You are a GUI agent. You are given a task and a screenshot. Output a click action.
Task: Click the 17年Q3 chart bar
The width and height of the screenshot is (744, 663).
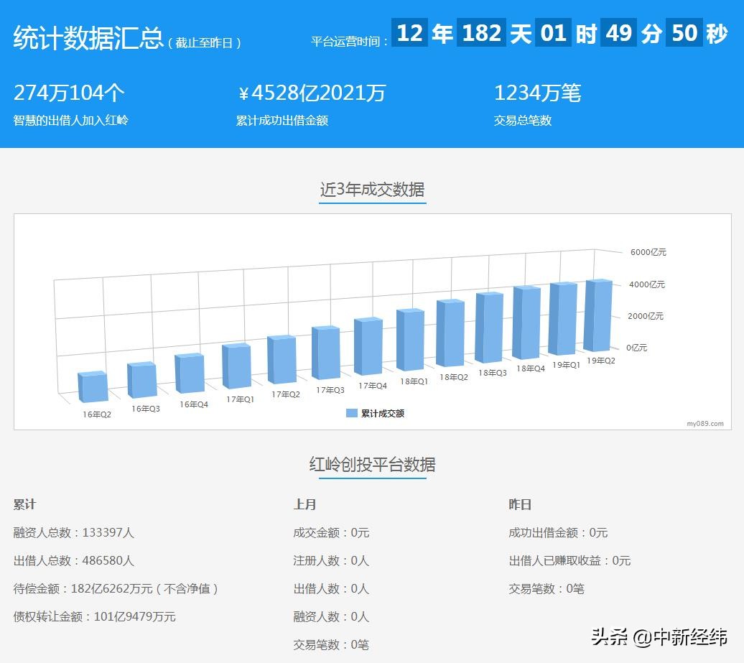click(x=325, y=352)
